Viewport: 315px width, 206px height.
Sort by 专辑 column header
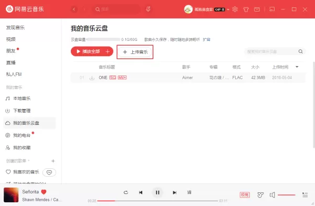click(x=213, y=67)
